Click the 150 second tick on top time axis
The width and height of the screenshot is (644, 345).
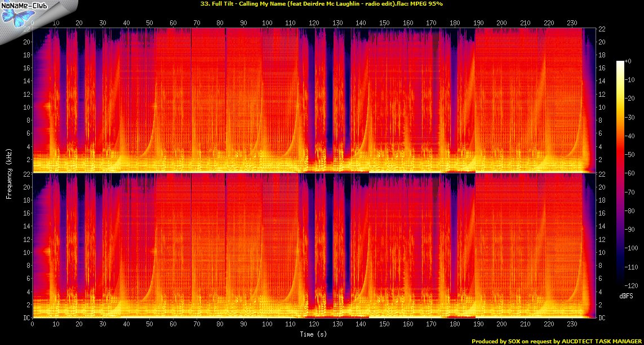[x=384, y=23]
